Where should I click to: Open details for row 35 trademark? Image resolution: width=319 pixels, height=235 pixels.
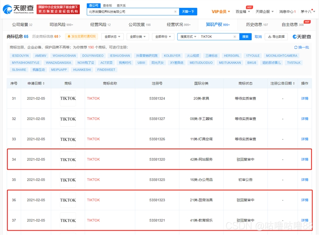coord(305,180)
